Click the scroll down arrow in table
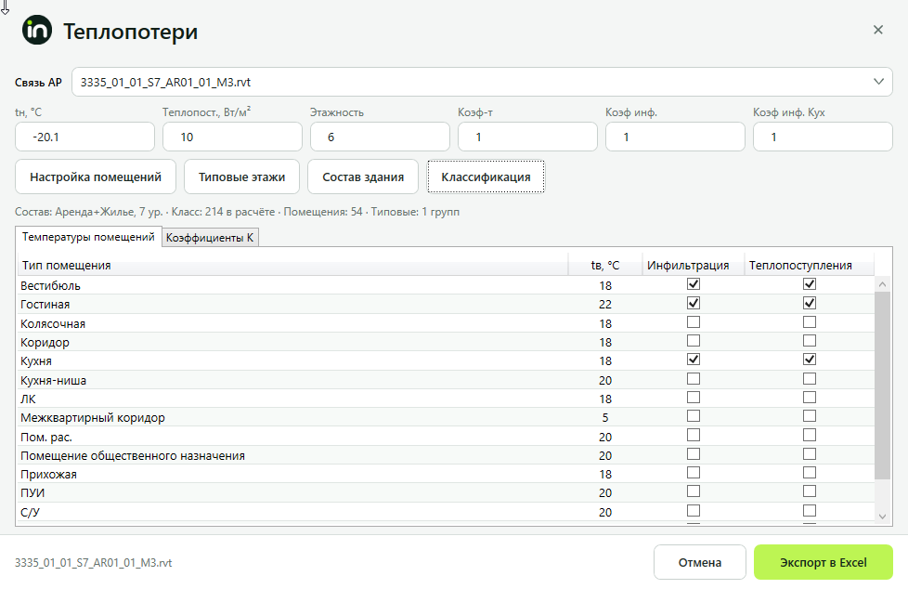Image resolution: width=908 pixels, height=589 pixels. [x=882, y=516]
